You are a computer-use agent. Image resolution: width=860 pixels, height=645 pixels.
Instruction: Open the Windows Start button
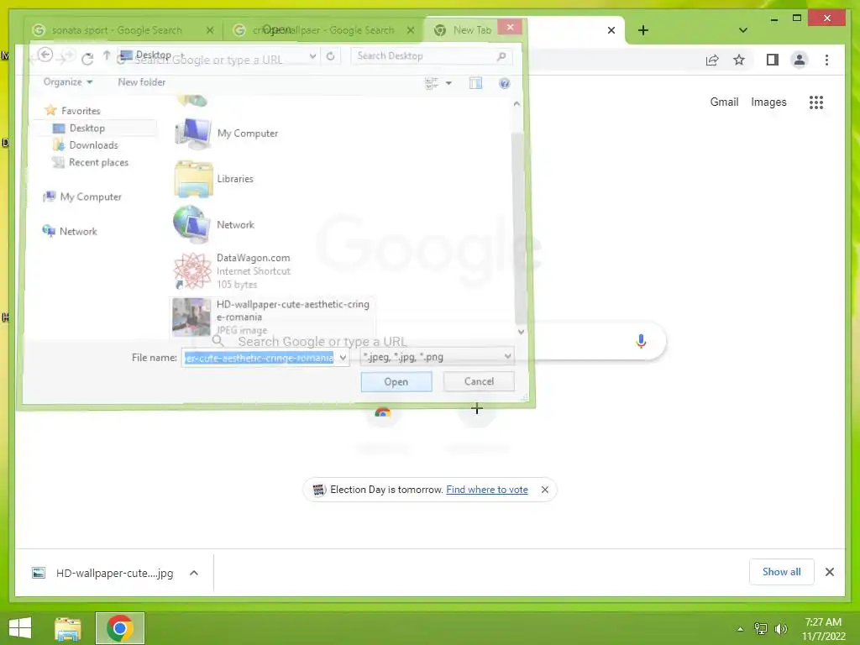[20, 628]
